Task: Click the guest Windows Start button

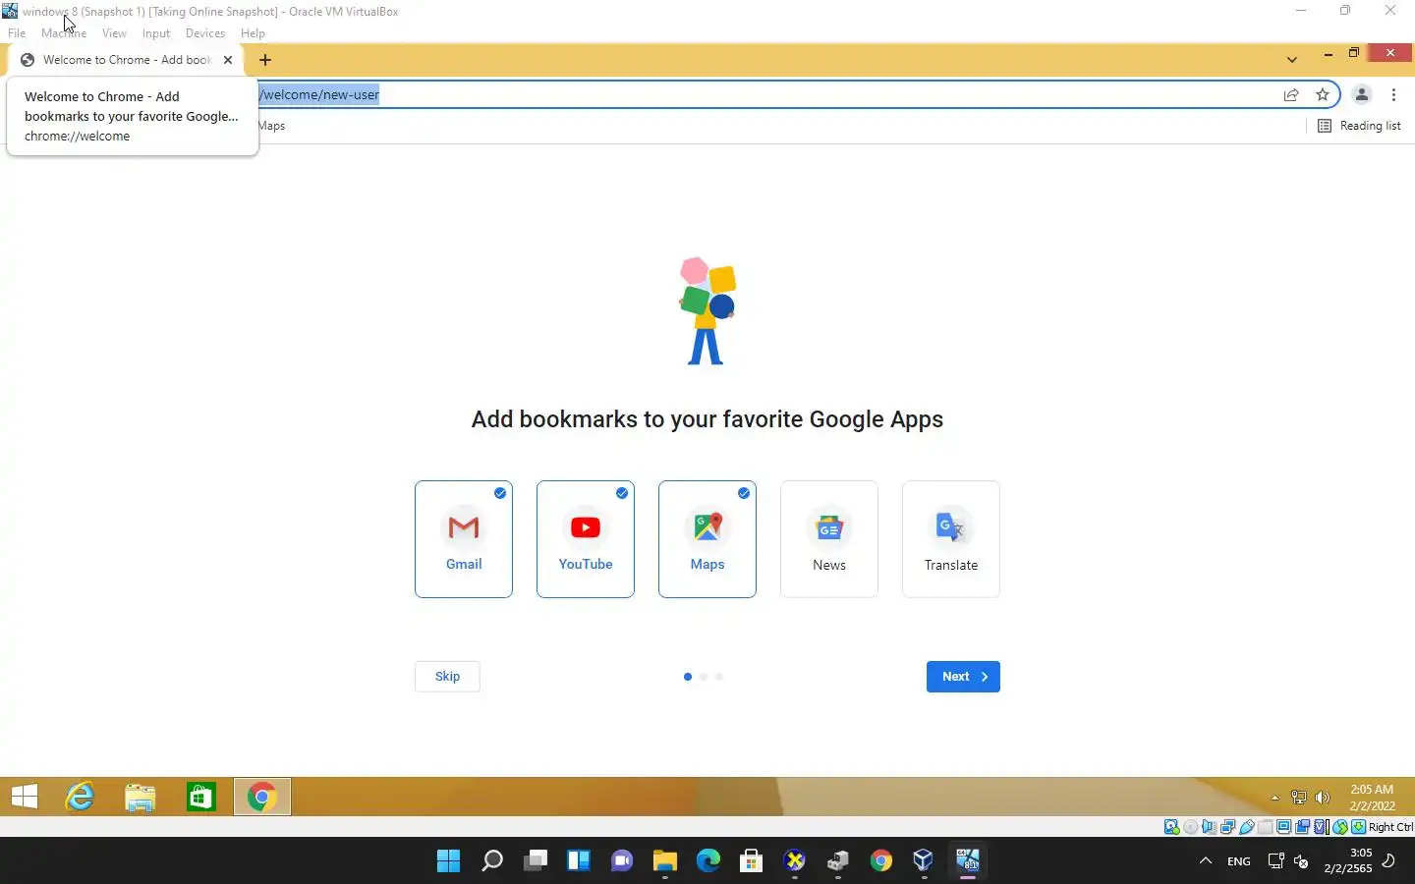Action: click(x=25, y=797)
